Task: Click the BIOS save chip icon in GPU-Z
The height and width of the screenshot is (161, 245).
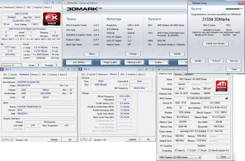Action: [x=227, y=98]
